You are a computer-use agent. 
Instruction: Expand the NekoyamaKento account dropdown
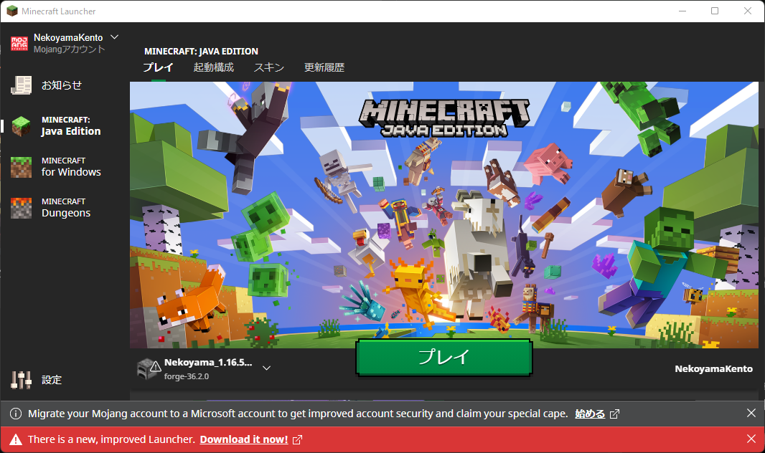115,37
